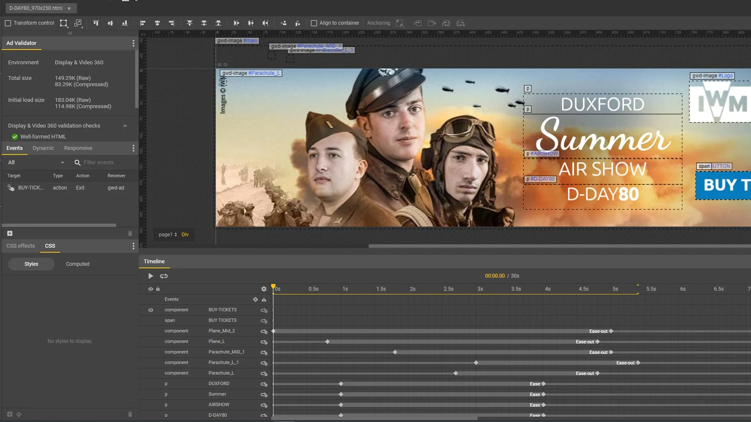The width and height of the screenshot is (751, 422).
Task: Align selected elements to bottom edge
Action: coord(125,23)
